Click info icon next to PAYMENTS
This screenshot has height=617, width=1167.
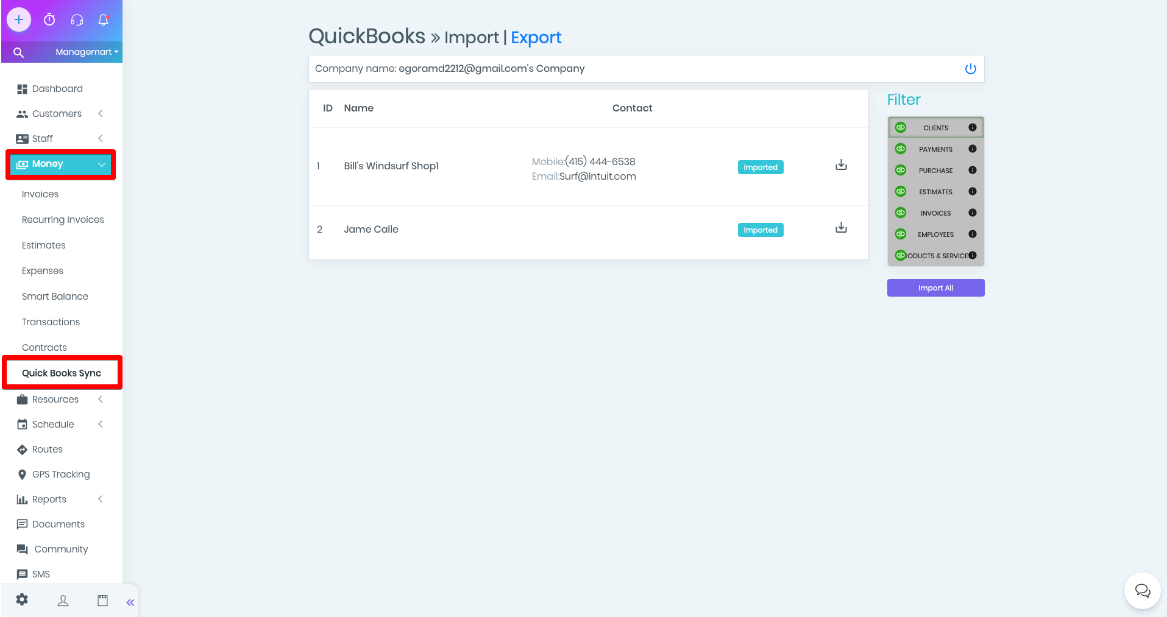click(973, 149)
